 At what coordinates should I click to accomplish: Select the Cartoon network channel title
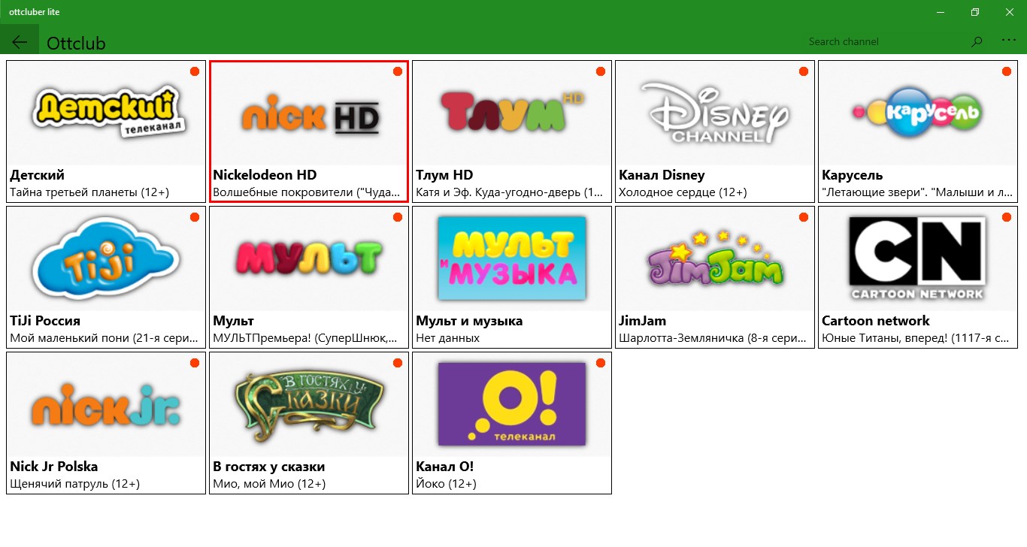pyautogui.click(x=876, y=321)
